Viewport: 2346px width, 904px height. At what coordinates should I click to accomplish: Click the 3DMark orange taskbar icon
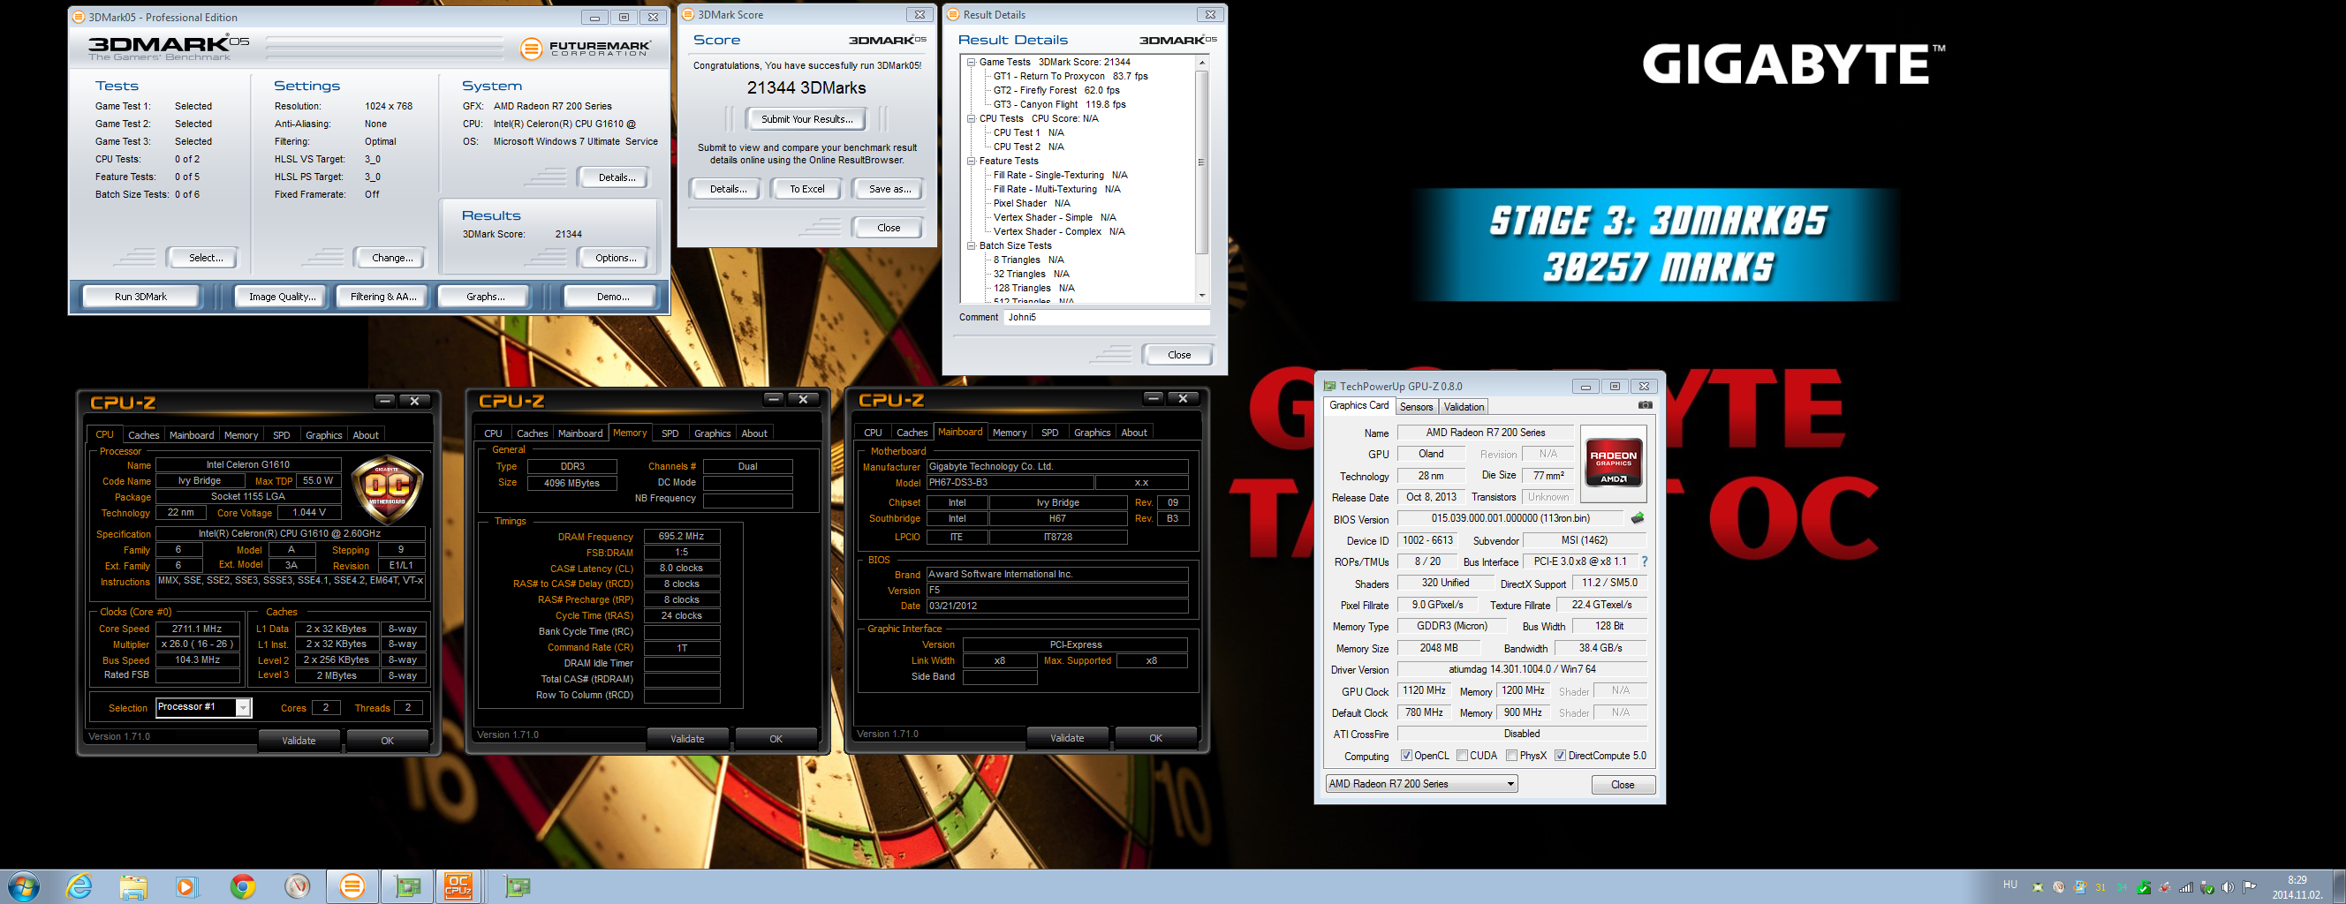pyautogui.click(x=352, y=885)
